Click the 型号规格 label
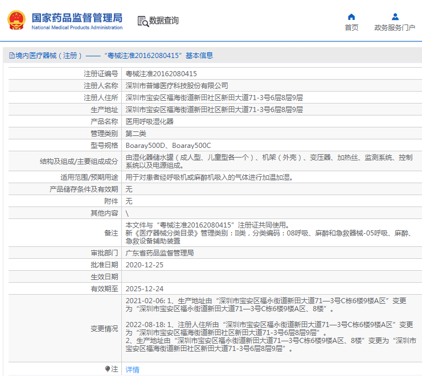This screenshot has width=422, height=376. coord(104,146)
